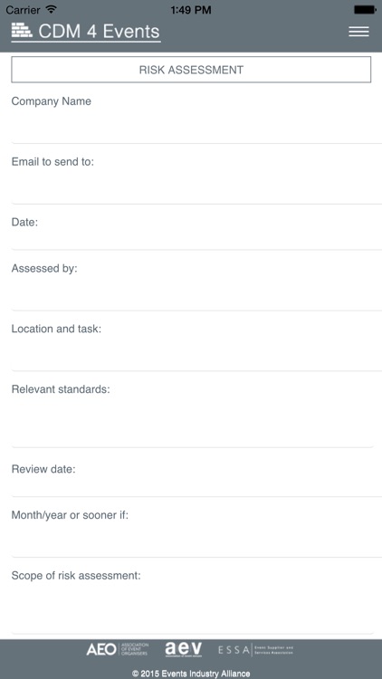The width and height of the screenshot is (382, 679).
Task: Focus the Month/year or sooner if field
Action: [196, 541]
